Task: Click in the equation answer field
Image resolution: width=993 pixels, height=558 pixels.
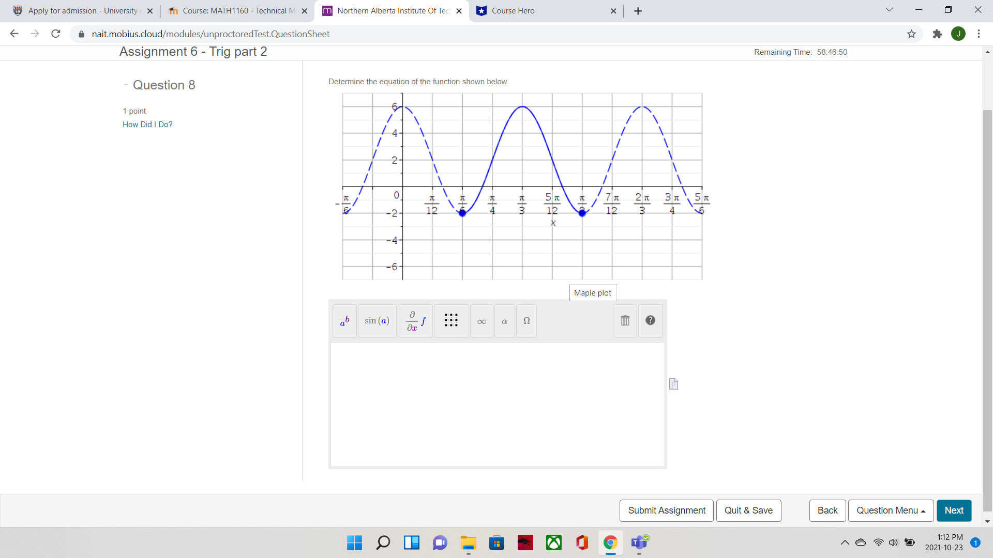Action: [x=497, y=405]
